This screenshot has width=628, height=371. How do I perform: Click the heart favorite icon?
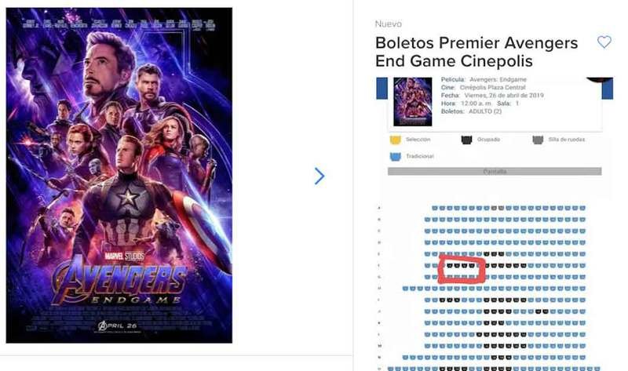[604, 42]
